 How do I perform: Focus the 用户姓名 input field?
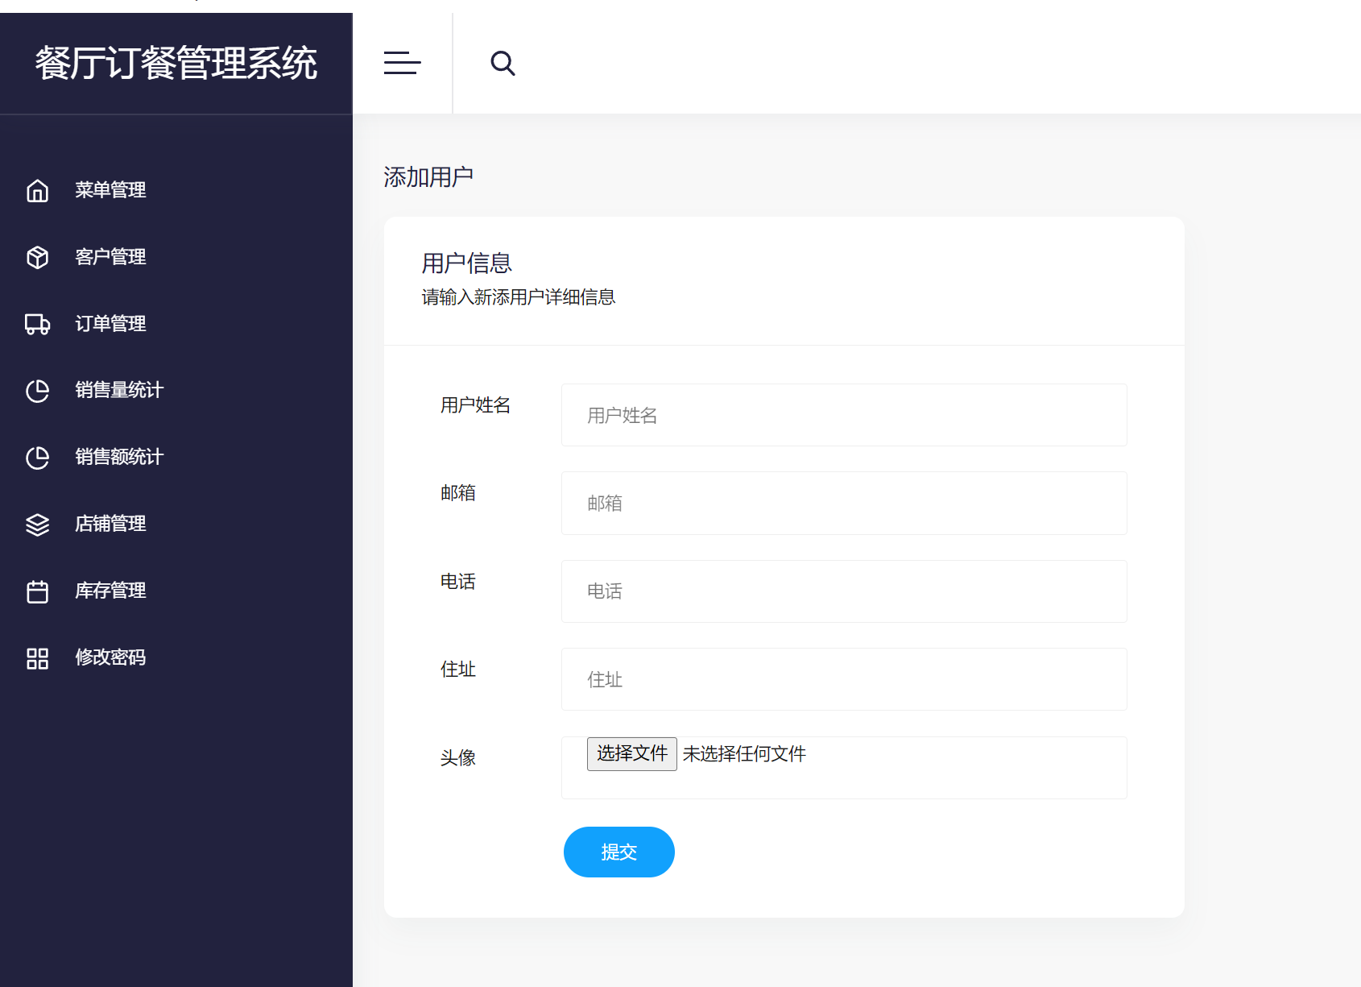[x=844, y=415]
